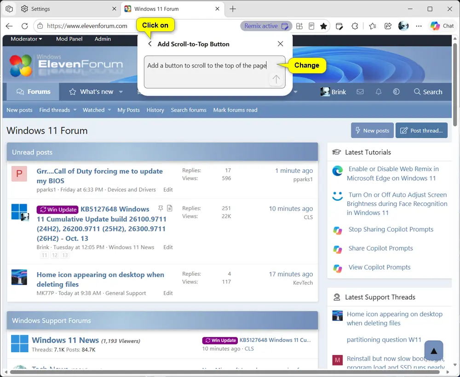Image resolution: width=460 pixels, height=377 pixels.
Task: Go to page 13 of KB5127648 thread
Action: click(x=65, y=255)
